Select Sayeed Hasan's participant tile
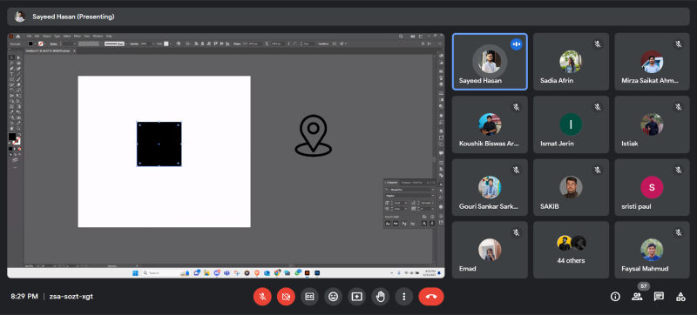The image size is (697, 315). [490, 62]
